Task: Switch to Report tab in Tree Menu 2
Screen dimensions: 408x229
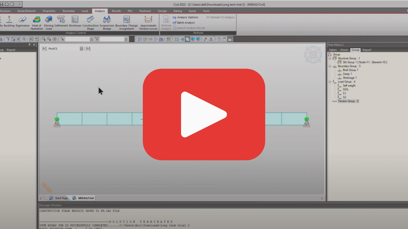Action: [367, 50]
